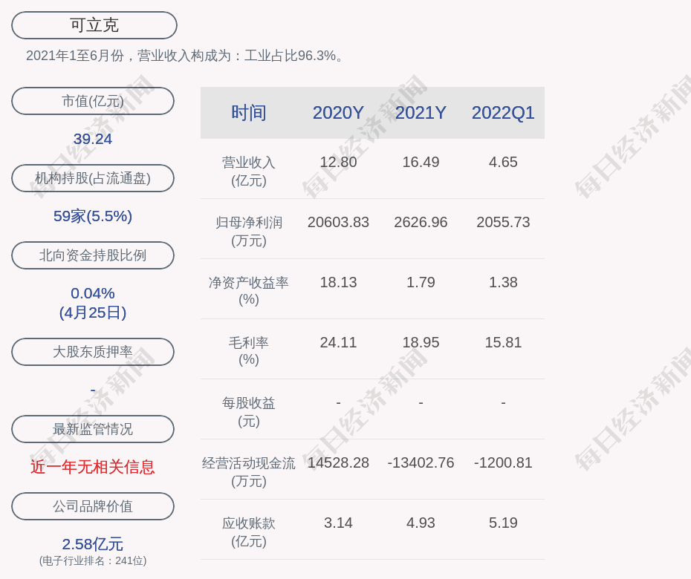Select the 北向资金持股比例 label pill
This screenshot has height=579, width=691.
click(93, 255)
